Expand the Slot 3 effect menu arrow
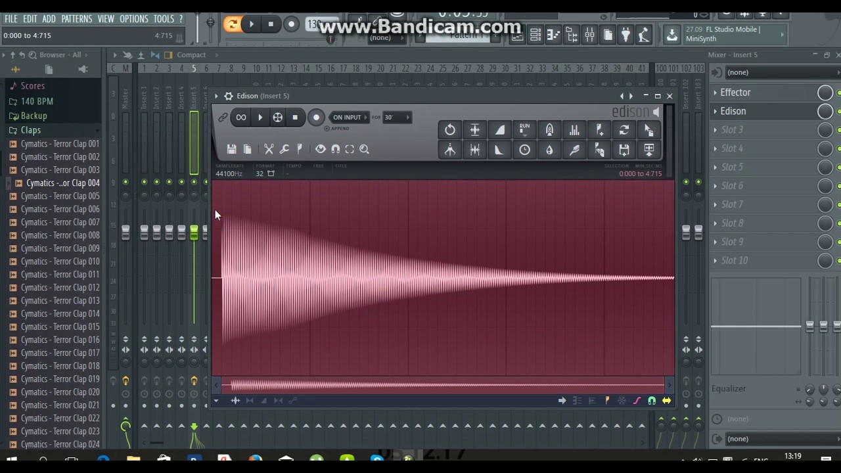The width and height of the screenshot is (841, 473). click(716, 130)
